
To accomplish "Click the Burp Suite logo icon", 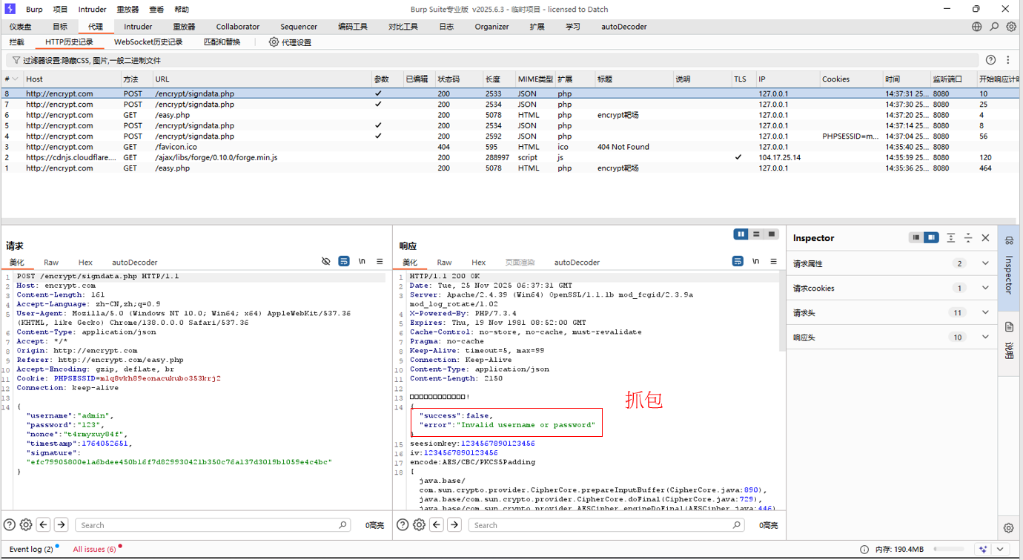I will tap(10, 9).
